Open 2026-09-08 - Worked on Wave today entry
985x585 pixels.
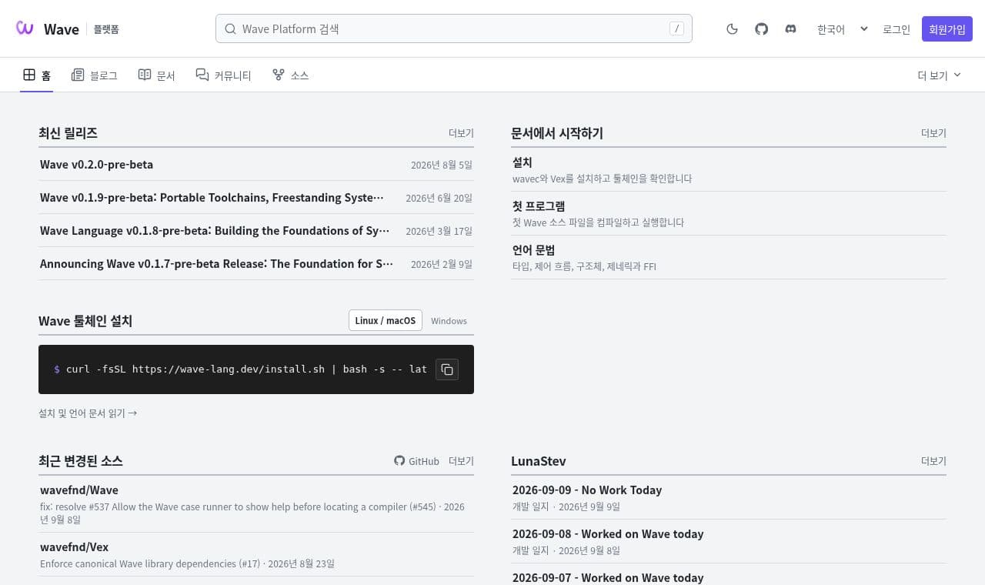pyautogui.click(x=729, y=541)
